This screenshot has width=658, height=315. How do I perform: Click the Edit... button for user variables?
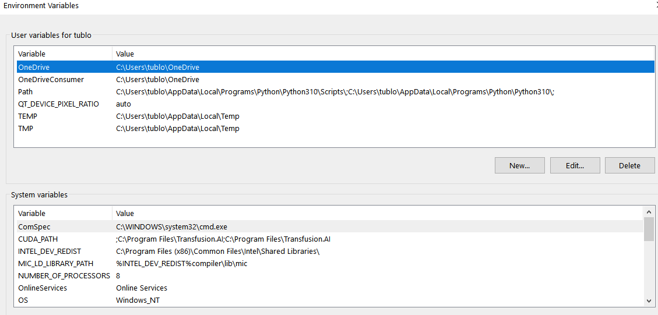point(575,165)
